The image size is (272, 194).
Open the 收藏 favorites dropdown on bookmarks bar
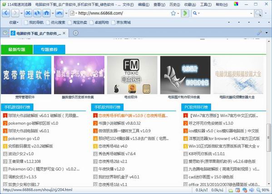click(x=14, y=23)
